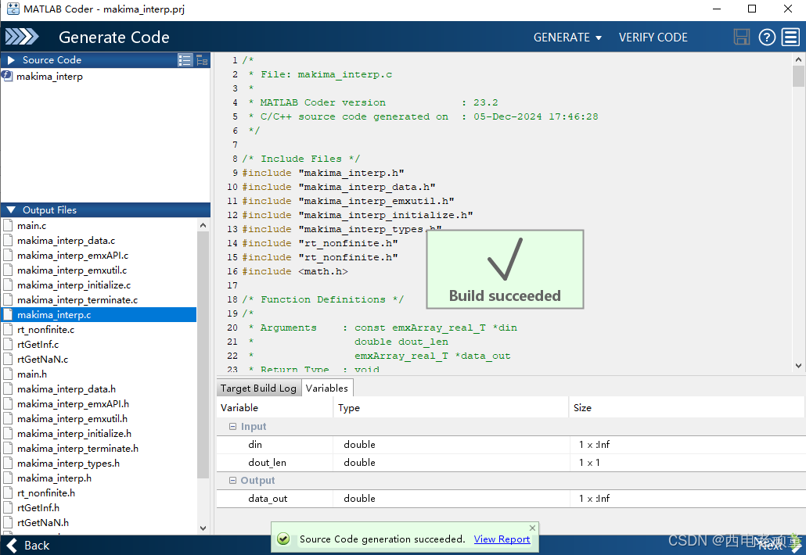Click file icon beside main.c

point(9,225)
